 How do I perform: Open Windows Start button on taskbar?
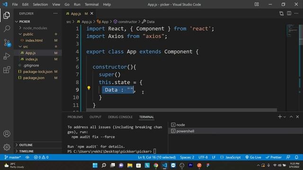[x=95, y=165]
